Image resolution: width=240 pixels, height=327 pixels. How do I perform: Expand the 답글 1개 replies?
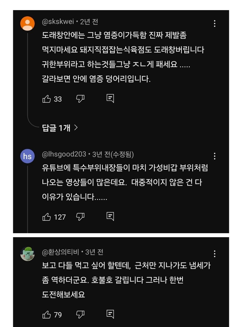coord(60,128)
